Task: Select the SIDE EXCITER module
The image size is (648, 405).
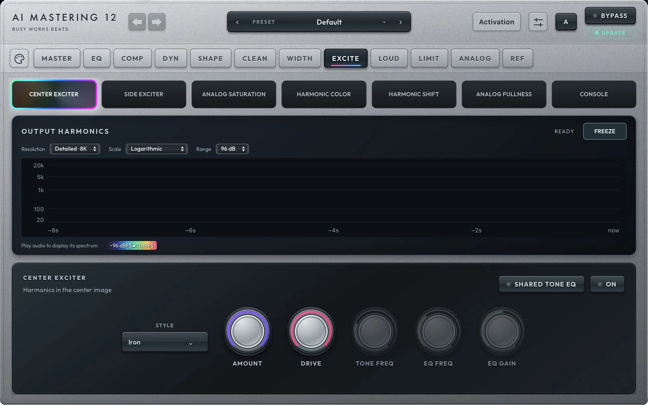Action: pos(144,94)
